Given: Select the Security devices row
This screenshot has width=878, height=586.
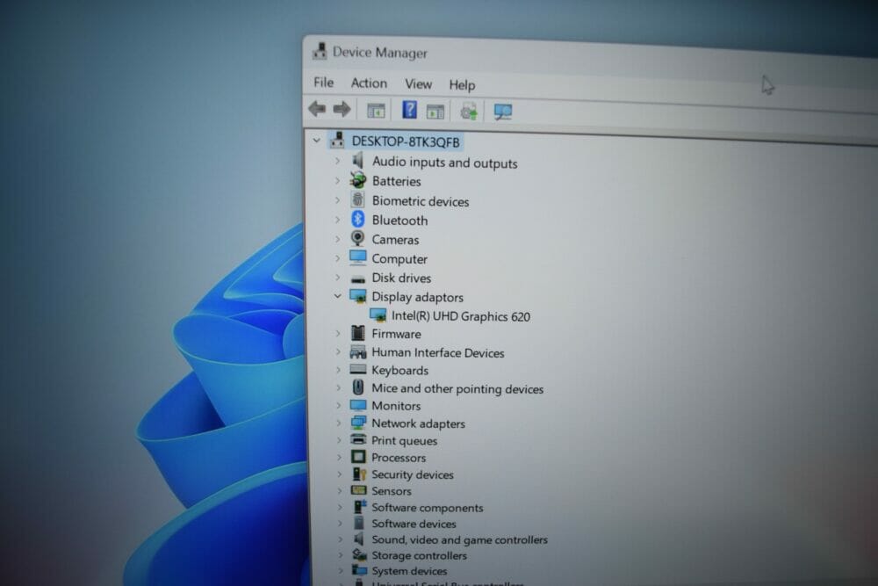Looking at the screenshot, I should point(413,474).
